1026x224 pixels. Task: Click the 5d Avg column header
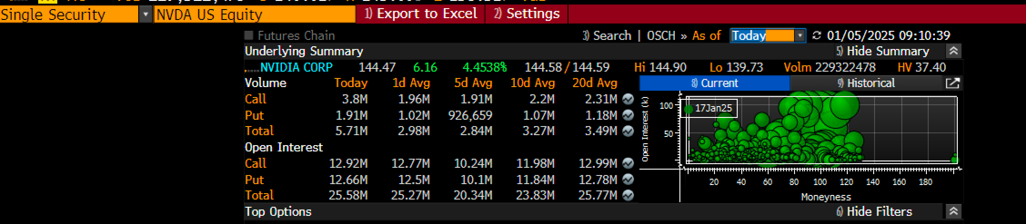click(473, 83)
